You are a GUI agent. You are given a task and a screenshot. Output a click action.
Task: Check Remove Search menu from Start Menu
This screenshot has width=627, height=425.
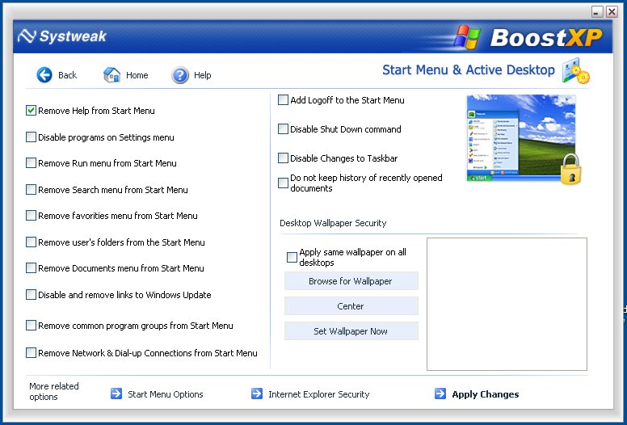click(x=32, y=190)
